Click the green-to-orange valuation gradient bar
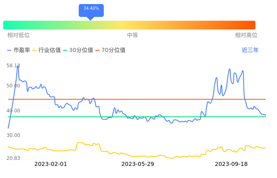Screen dimensions: 277x178 [129, 25]
